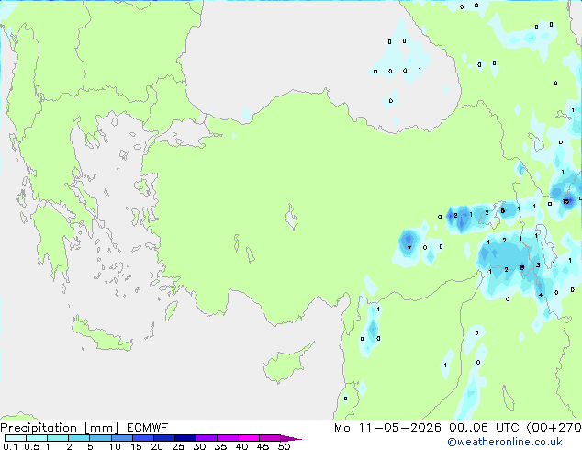Click the '(00+270' forecast offset text
This screenshot has height=450, width=582.
554,428
